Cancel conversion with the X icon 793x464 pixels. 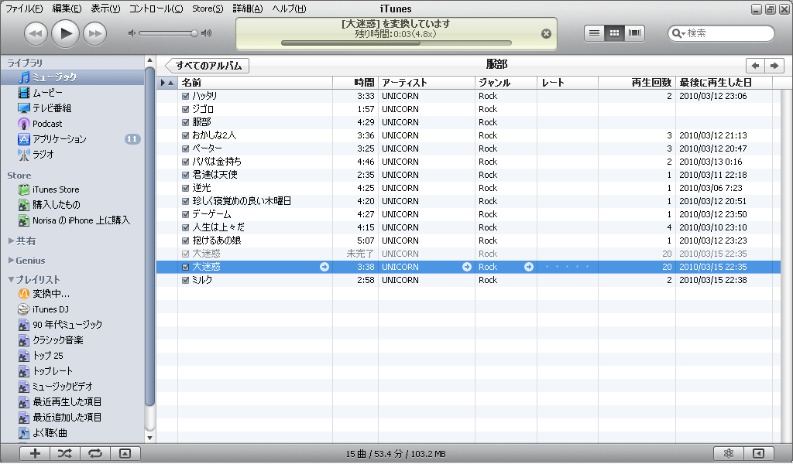tap(546, 34)
